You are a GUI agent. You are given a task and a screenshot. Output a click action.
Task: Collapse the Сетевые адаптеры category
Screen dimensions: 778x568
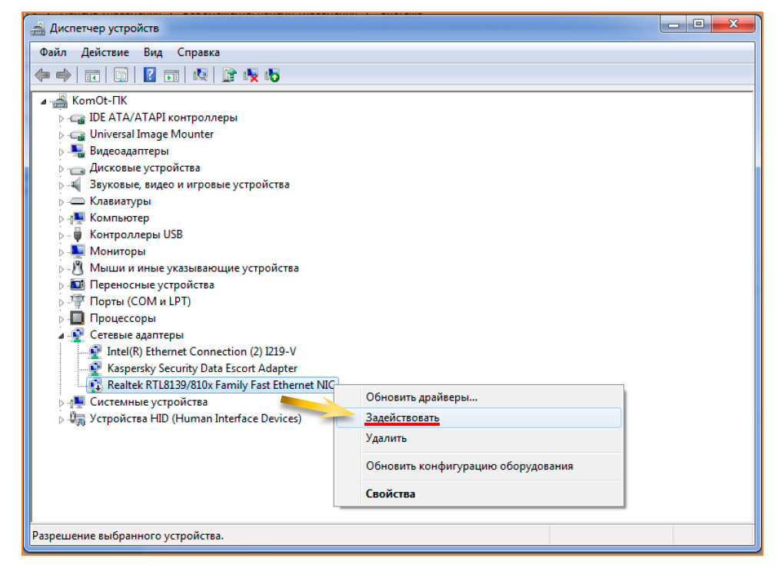pos(62,335)
